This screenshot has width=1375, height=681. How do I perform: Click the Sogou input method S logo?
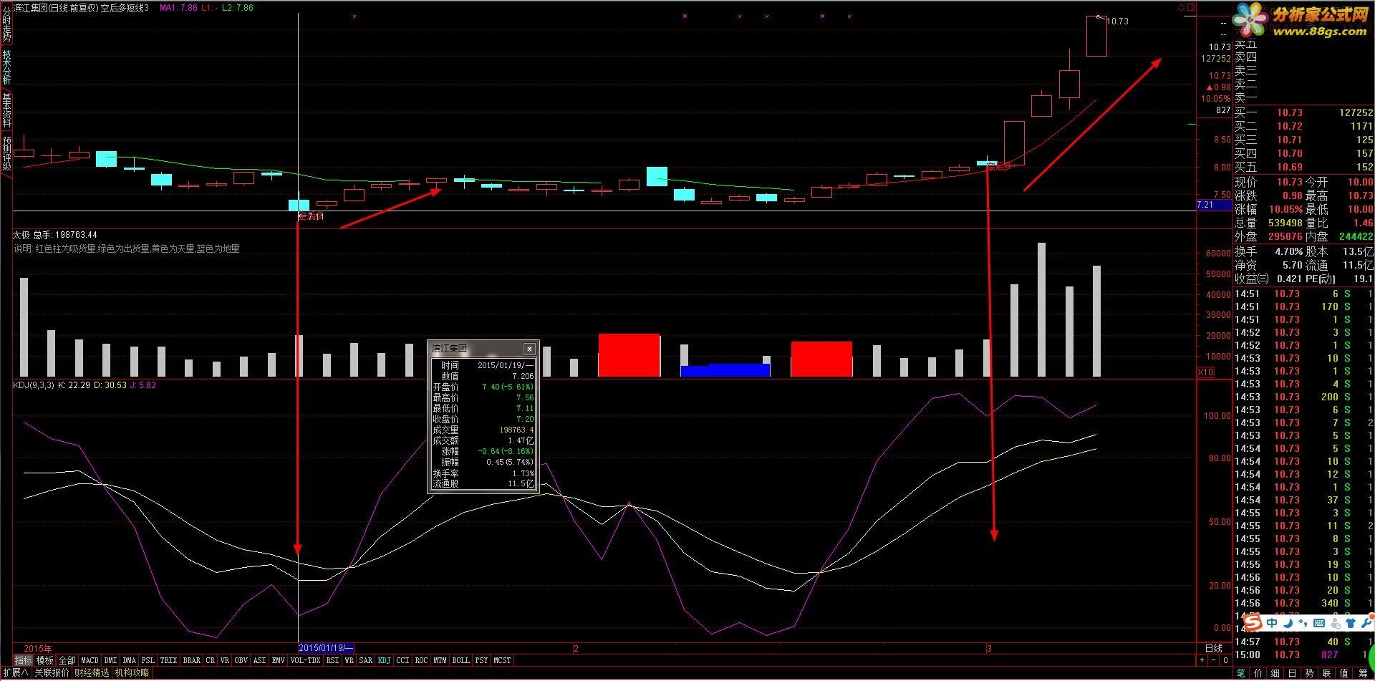pyautogui.click(x=1252, y=622)
